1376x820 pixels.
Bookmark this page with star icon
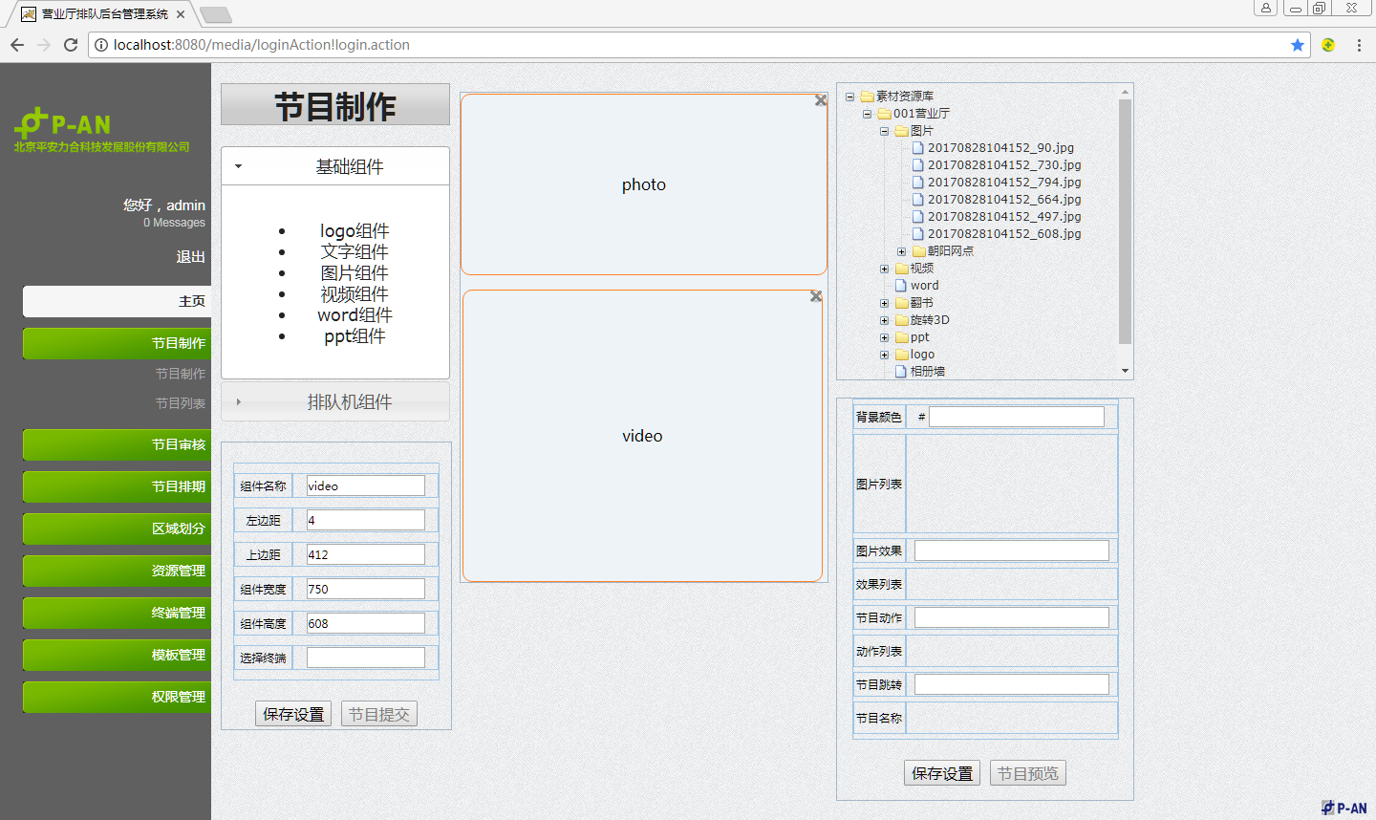(x=1298, y=45)
